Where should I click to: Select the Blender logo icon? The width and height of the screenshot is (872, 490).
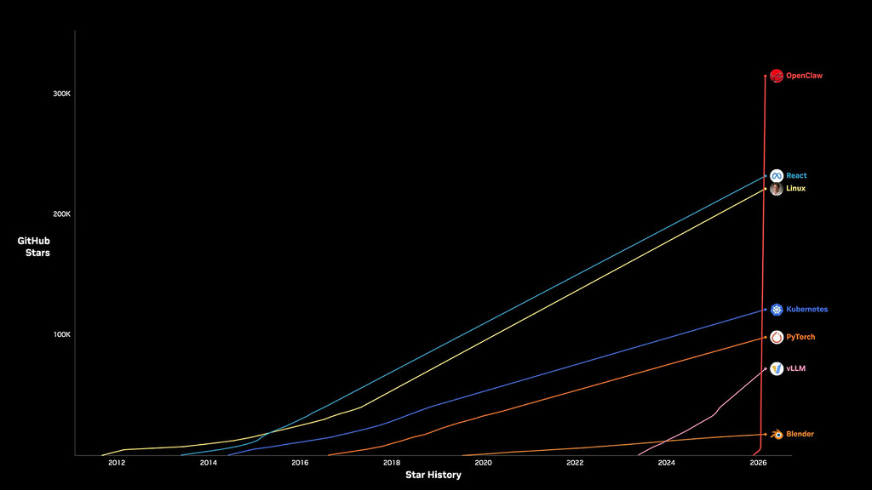click(777, 435)
